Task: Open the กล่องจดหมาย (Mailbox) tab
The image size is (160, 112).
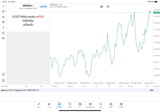Action: point(90,105)
